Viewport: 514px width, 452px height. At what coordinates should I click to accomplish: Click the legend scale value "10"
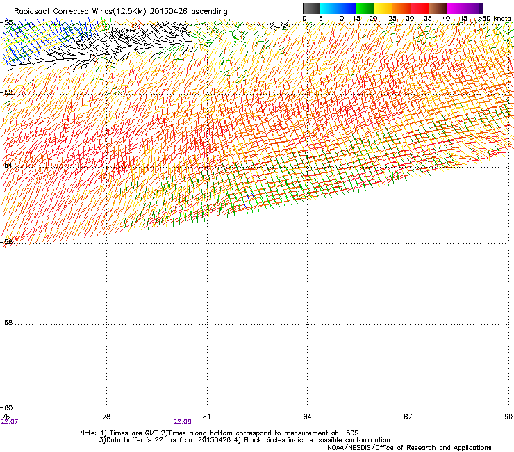(340, 19)
